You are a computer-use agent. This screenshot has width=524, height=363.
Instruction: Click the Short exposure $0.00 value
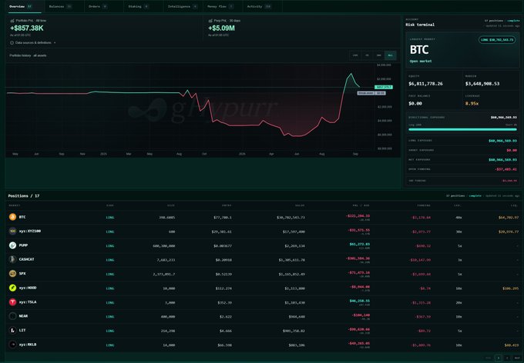coord(512,150)
